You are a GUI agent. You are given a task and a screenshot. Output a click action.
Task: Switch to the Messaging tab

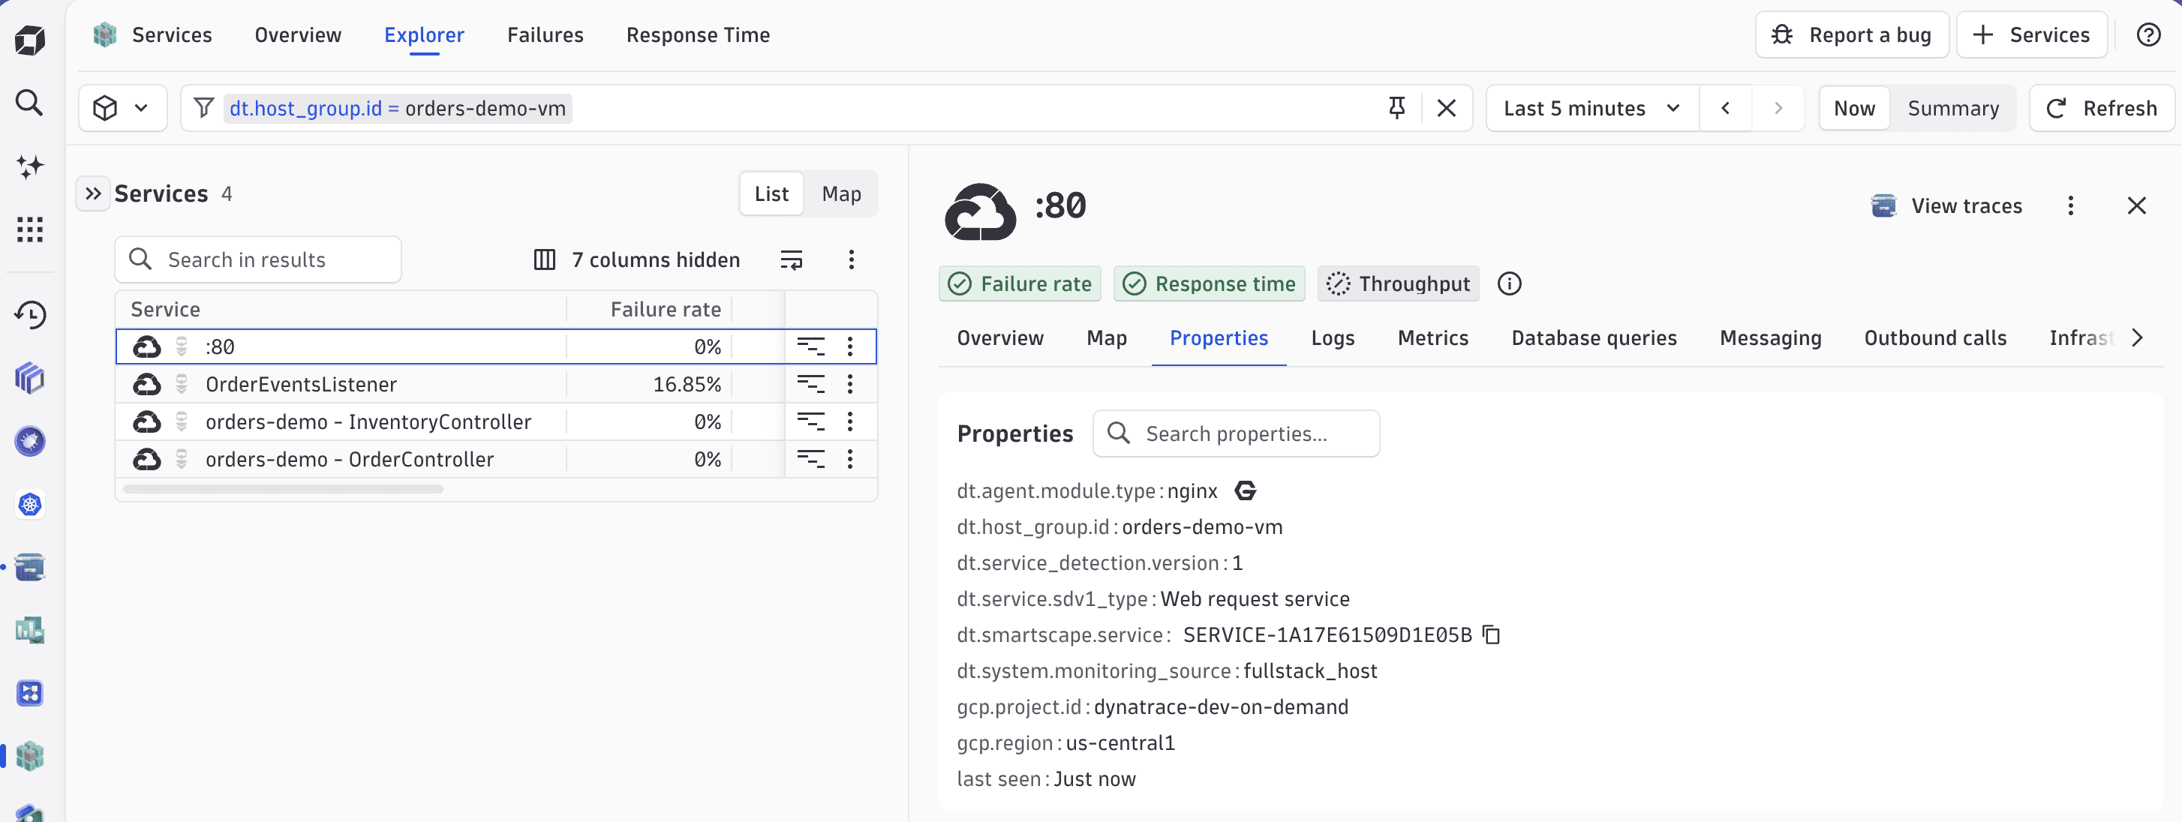click(1769, 337)
